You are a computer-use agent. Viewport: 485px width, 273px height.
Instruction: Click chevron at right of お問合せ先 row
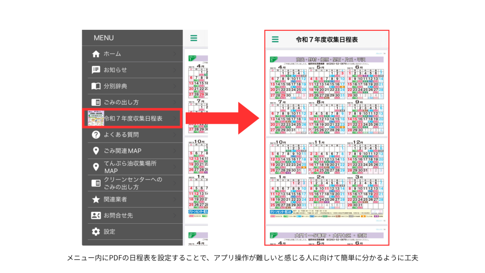click(175, 216)
